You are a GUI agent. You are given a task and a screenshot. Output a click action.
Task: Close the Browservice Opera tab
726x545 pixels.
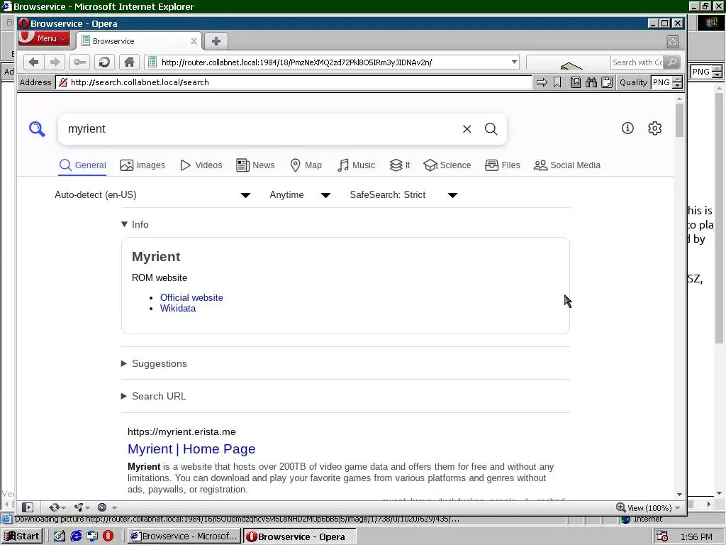pos(194,41)
